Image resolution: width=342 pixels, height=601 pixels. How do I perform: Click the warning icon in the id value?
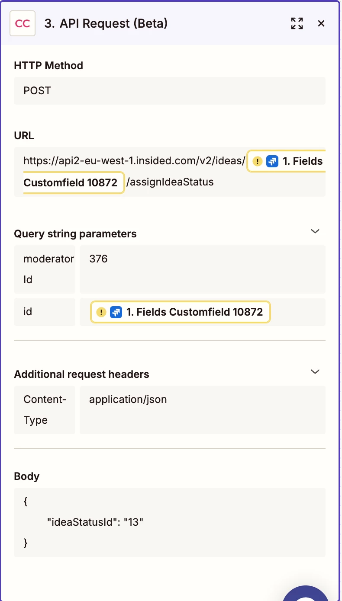(x=101, y=312)
